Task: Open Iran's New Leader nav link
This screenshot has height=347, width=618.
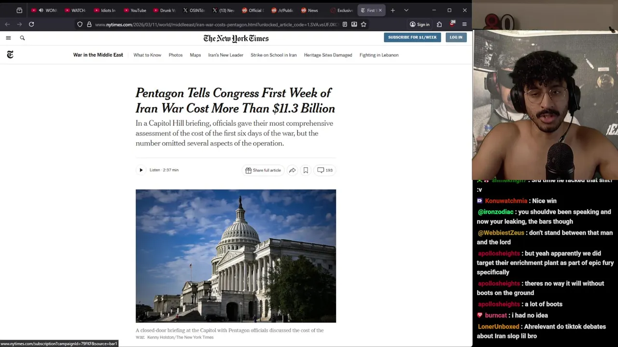Action: [225, 55]
